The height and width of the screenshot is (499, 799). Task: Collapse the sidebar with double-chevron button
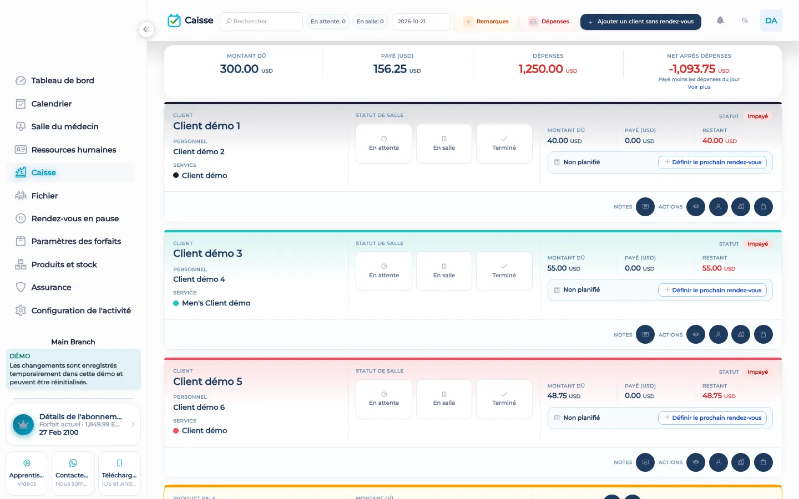coord(146,29)
